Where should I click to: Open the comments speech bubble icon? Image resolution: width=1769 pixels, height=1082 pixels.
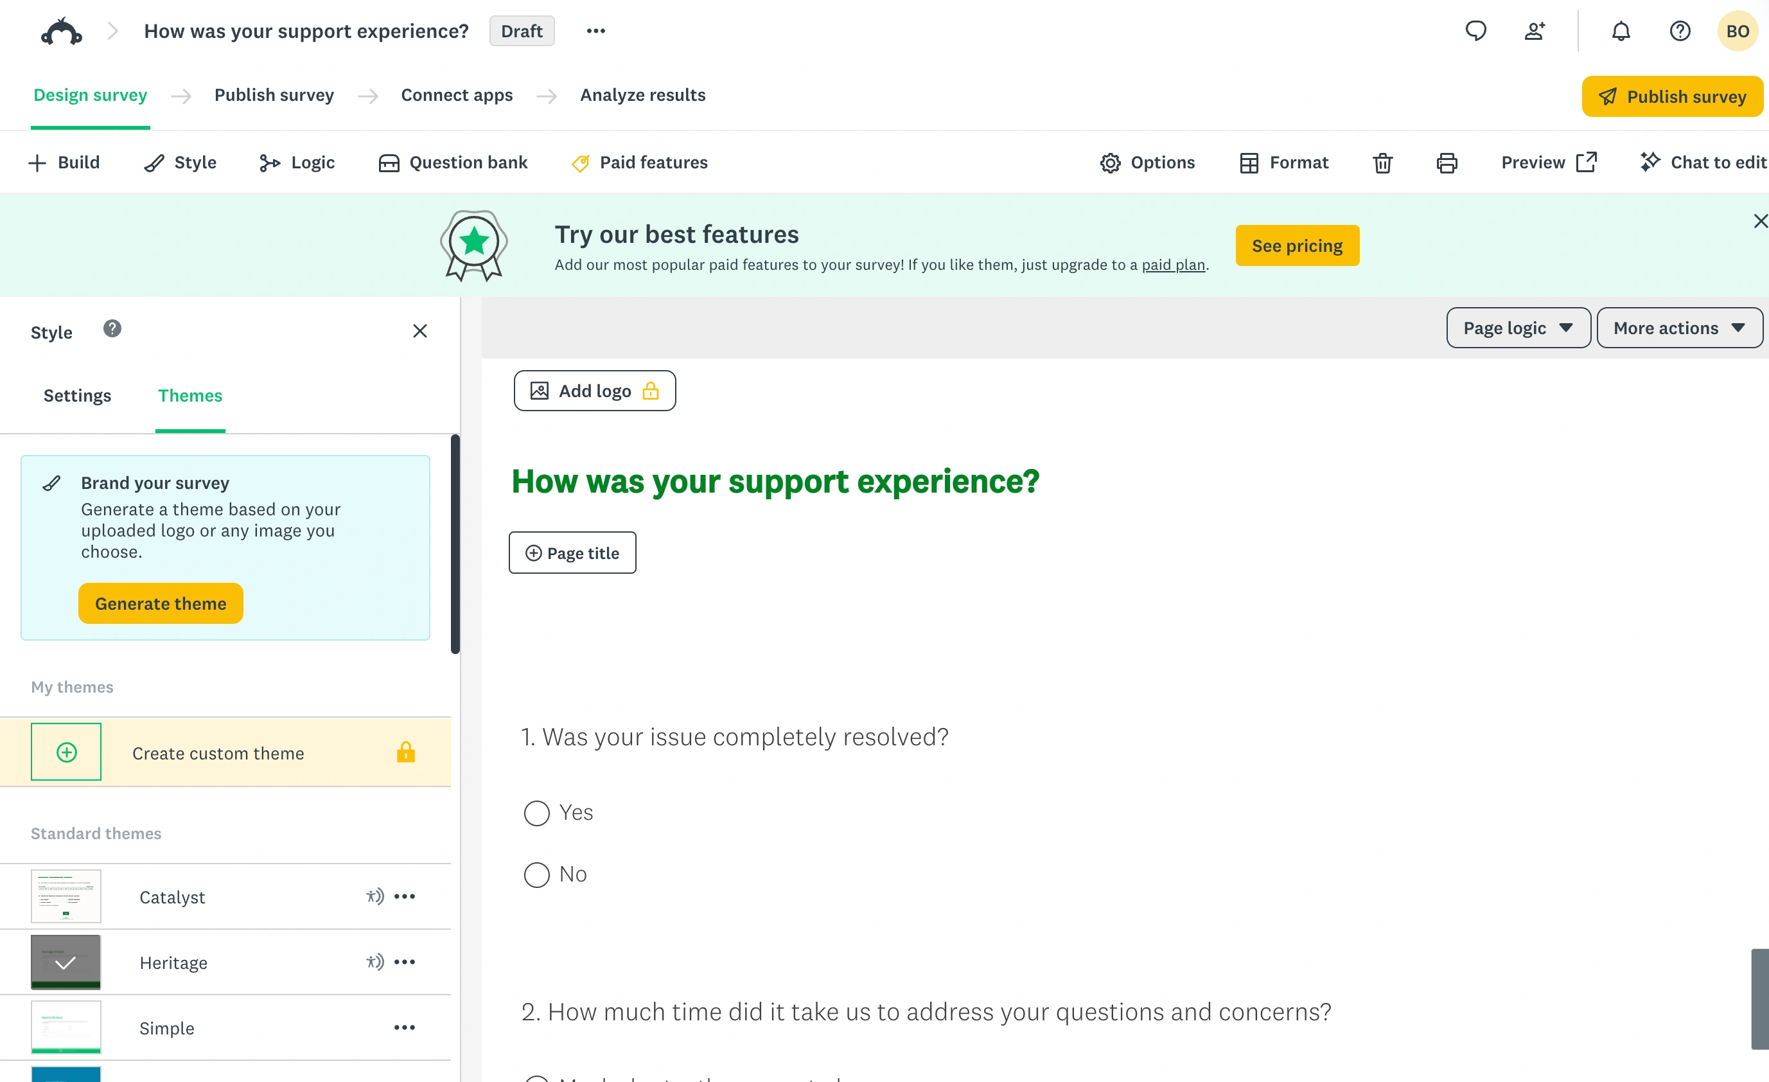coord(1475,31)
